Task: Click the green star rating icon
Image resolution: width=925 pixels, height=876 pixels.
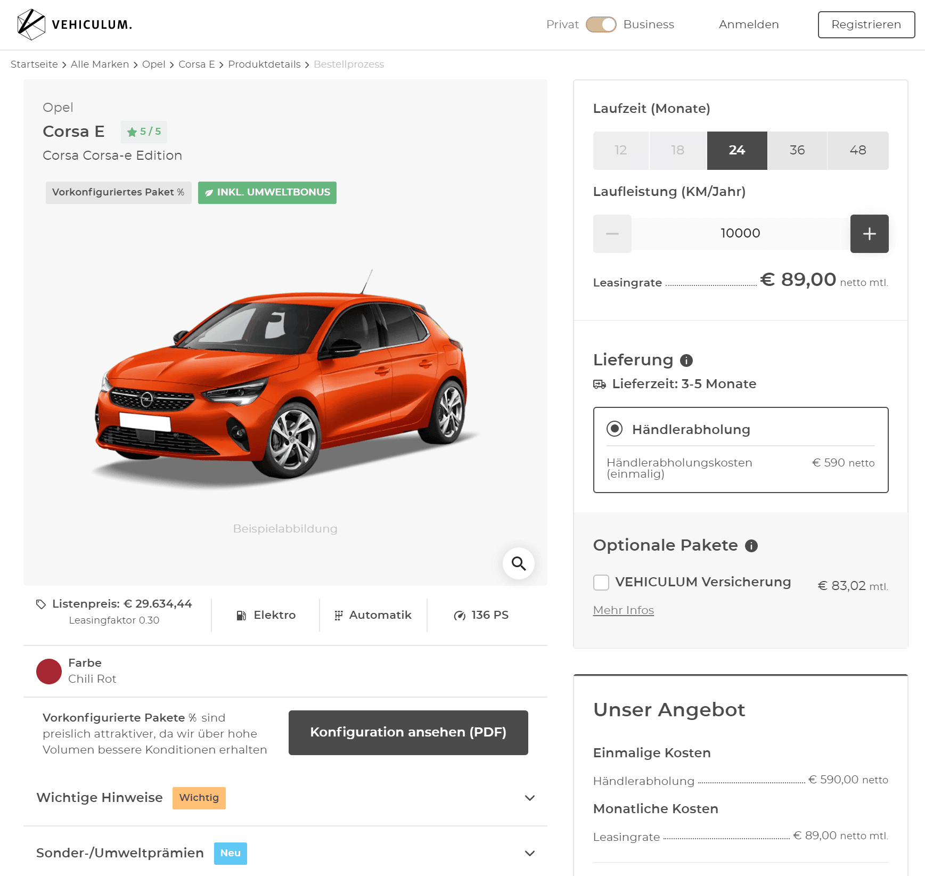Action: pos(132,132)
